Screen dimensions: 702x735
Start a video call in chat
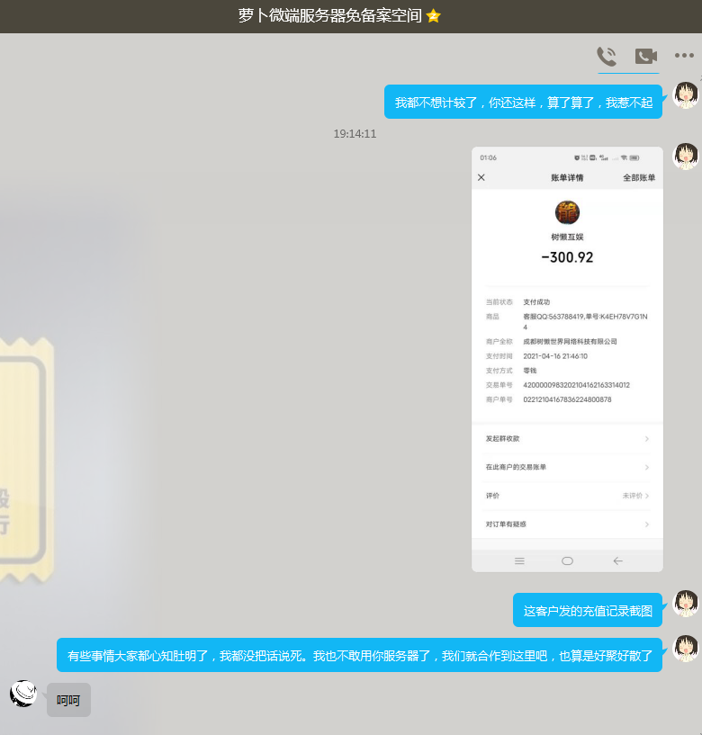[x=645, y=57]
